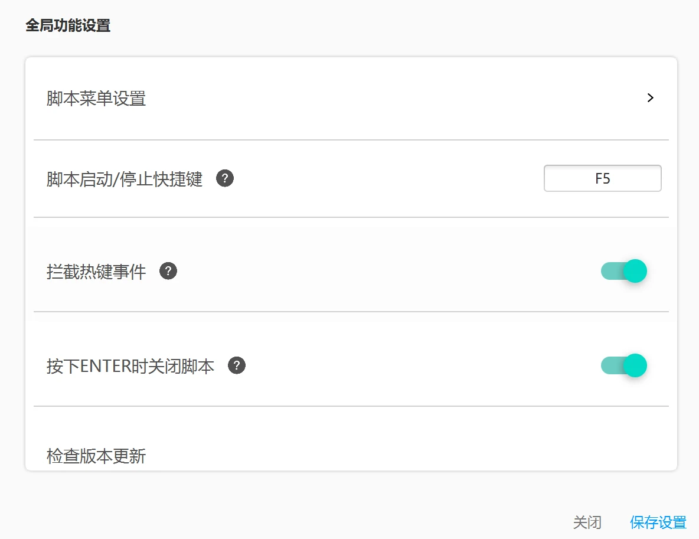Click the 按下ENTER时关闭脚本 label text
Screen dimensions: 699x539
[x=130, y=366]
